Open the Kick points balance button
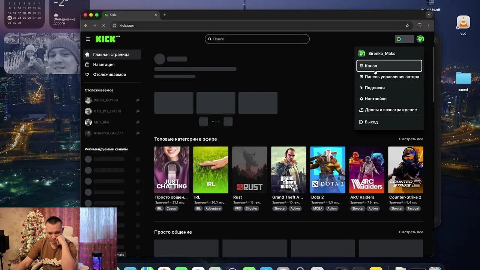The width and height of the screenshot is (480, 270). click(404, 39)
